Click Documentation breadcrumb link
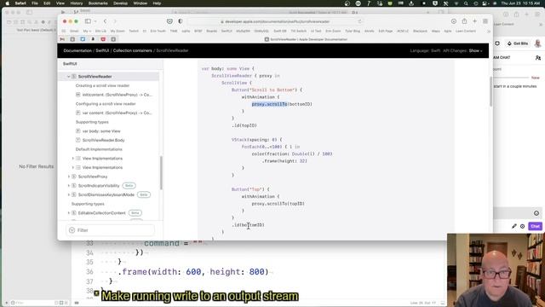 (x=77, y=50)
